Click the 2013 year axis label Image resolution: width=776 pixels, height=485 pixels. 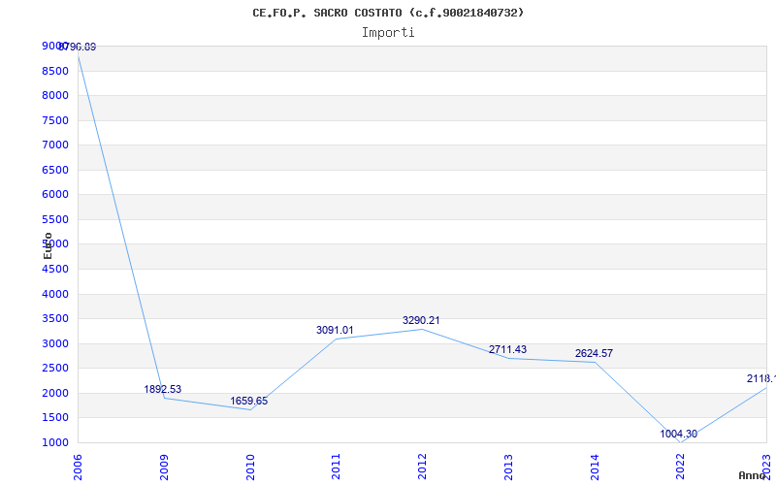tap(508, 468)
